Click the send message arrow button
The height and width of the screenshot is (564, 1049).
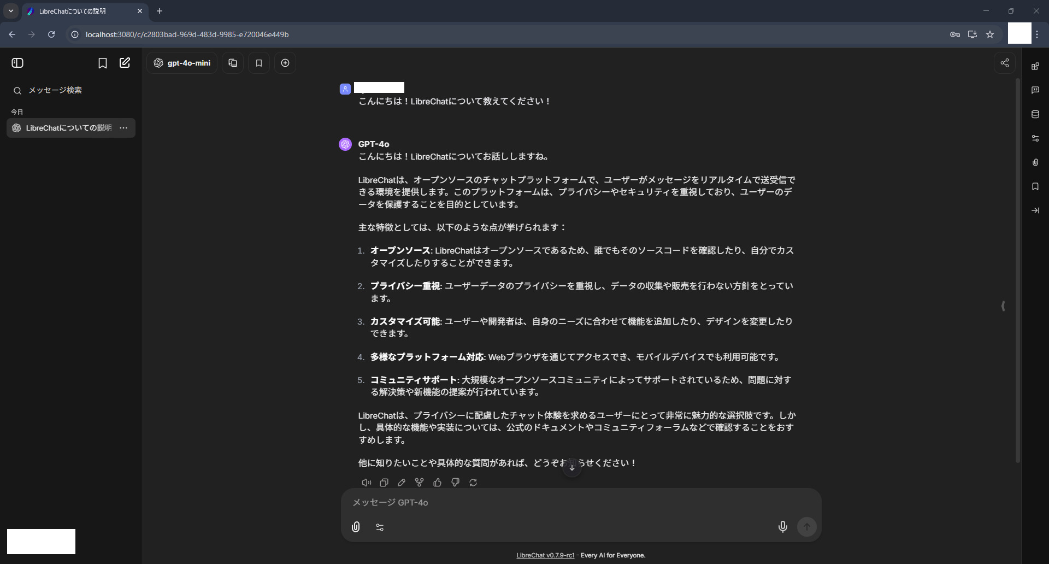click(x=807, y=527)
